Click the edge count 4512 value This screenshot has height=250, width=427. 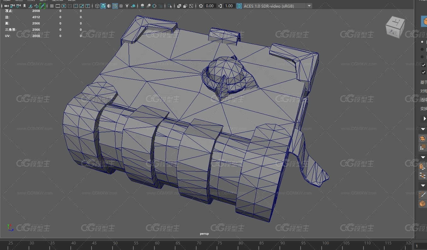36,17
